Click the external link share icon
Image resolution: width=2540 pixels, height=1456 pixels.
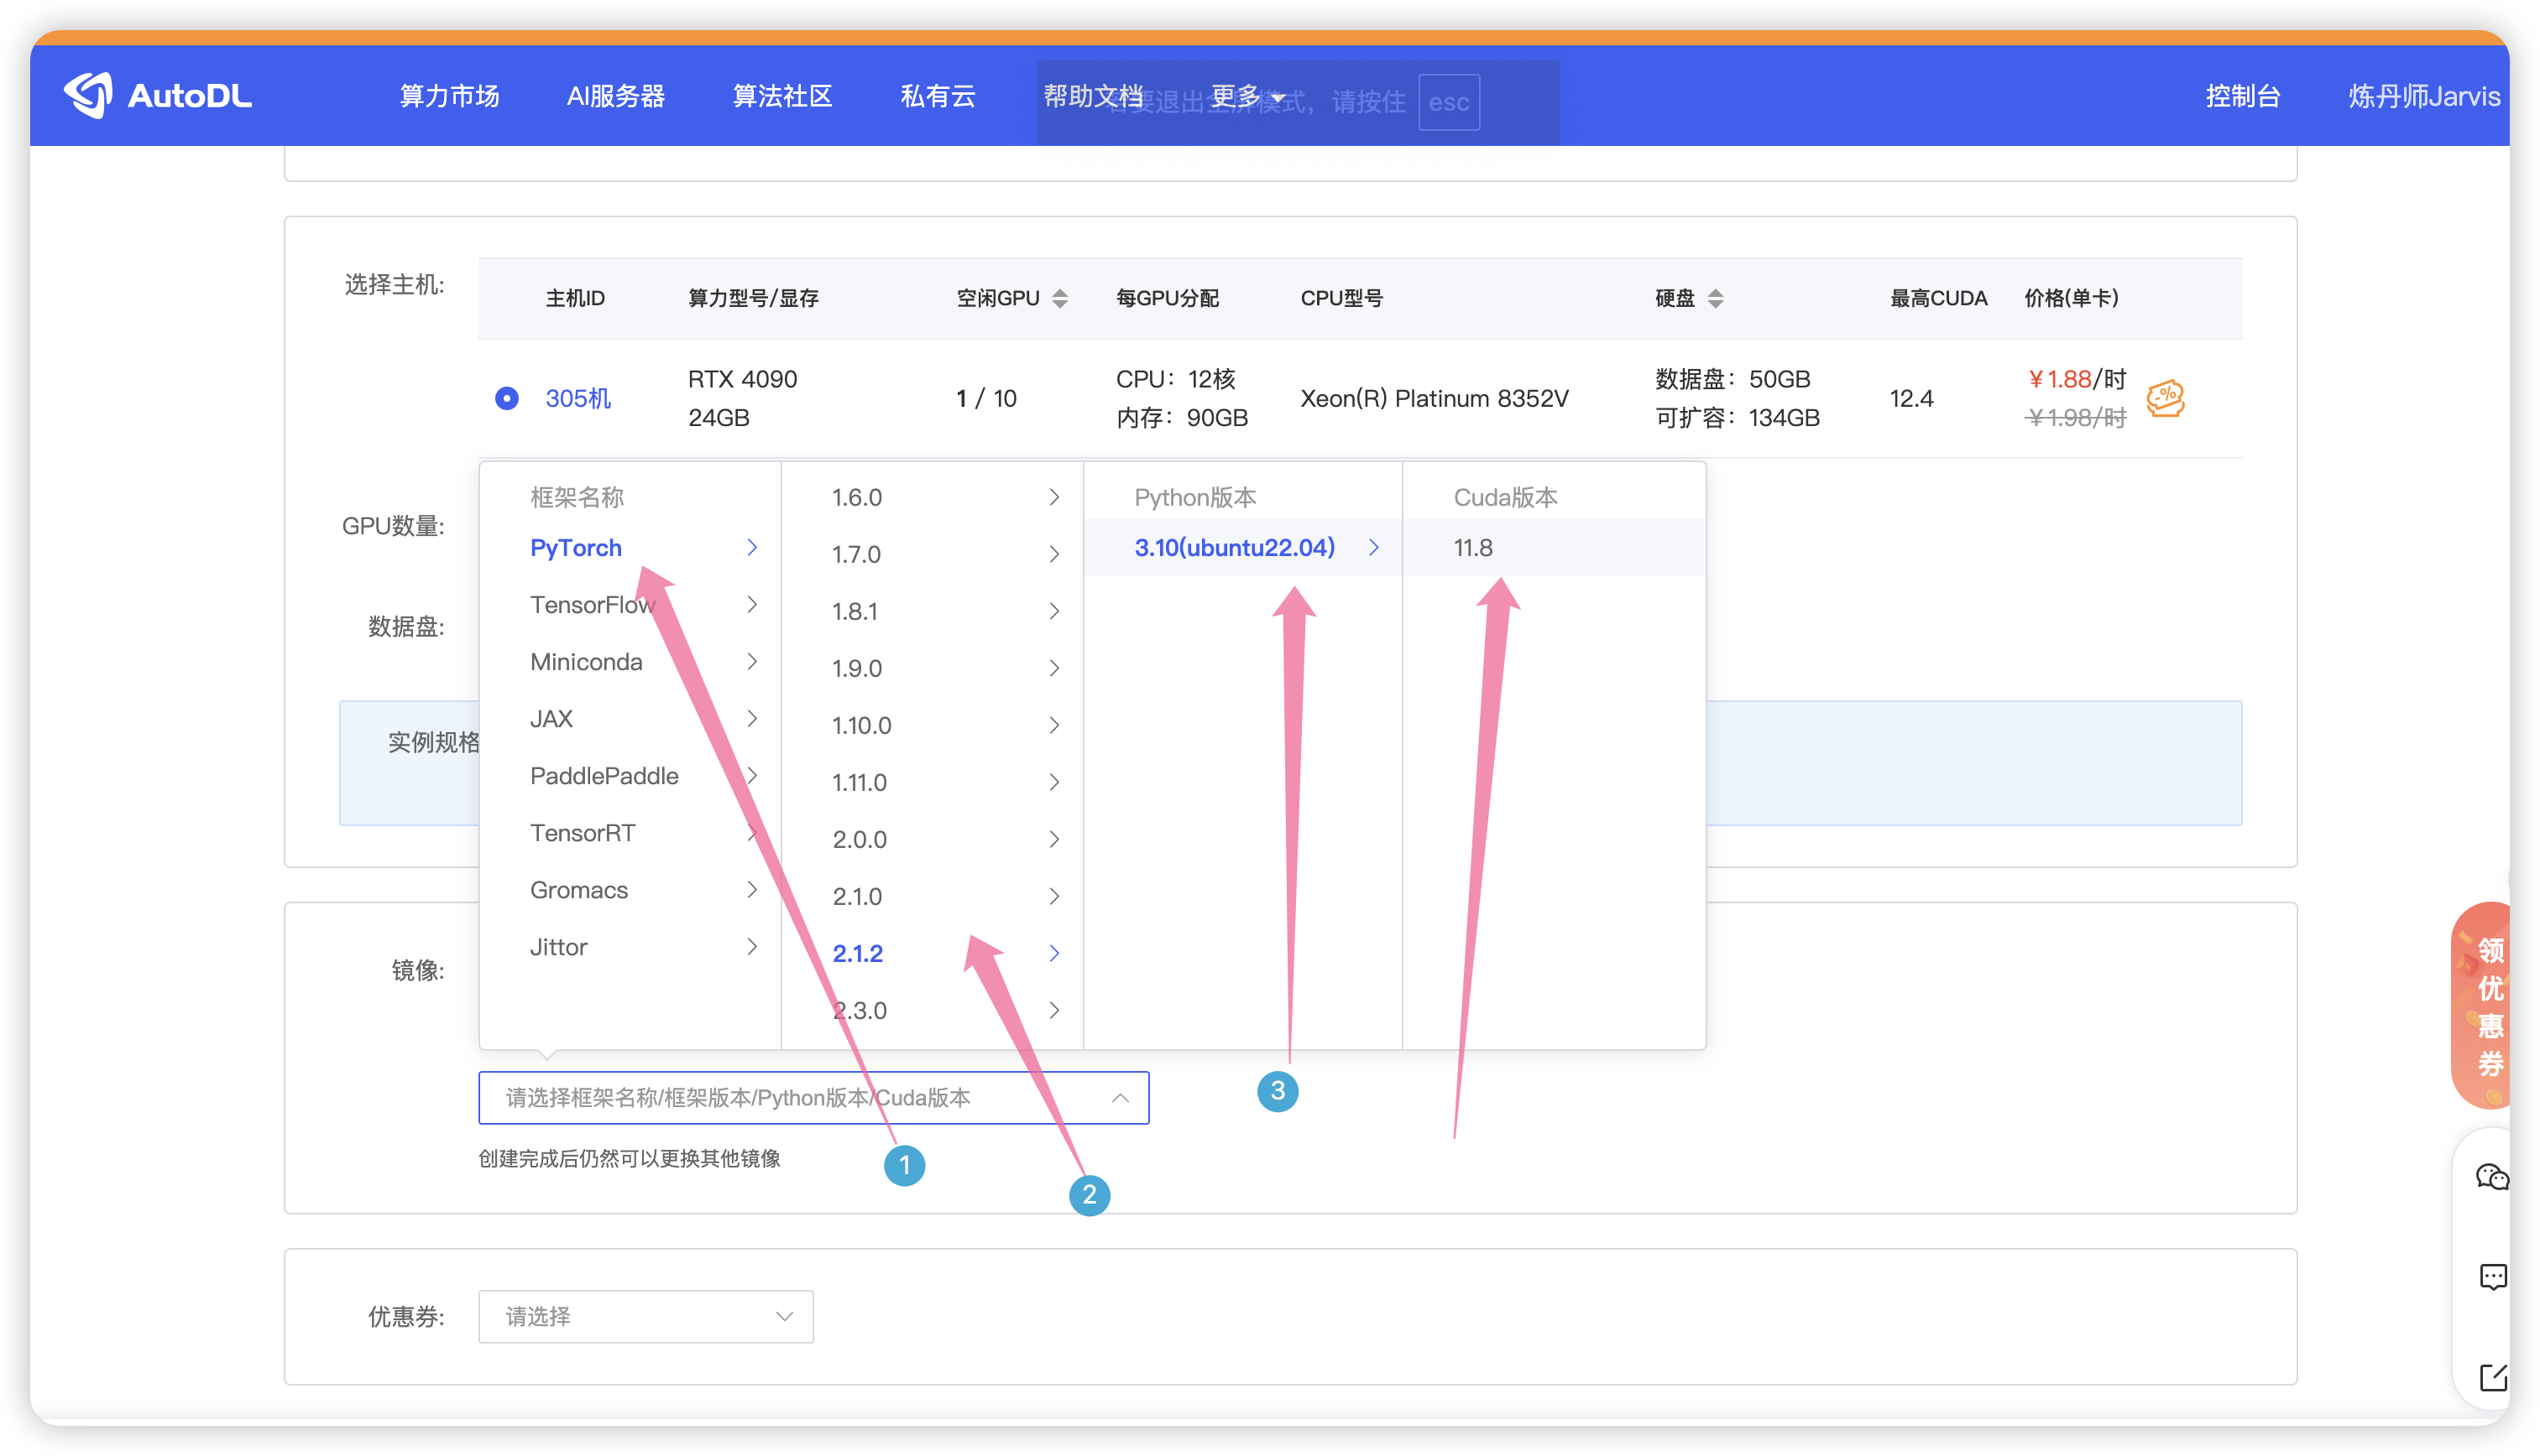coord(2491,1377)
